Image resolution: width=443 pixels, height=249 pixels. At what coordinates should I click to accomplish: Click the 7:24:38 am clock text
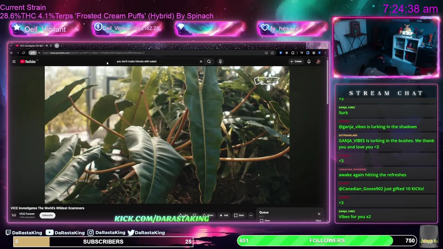pyautogui.click(x=410, y=9)
